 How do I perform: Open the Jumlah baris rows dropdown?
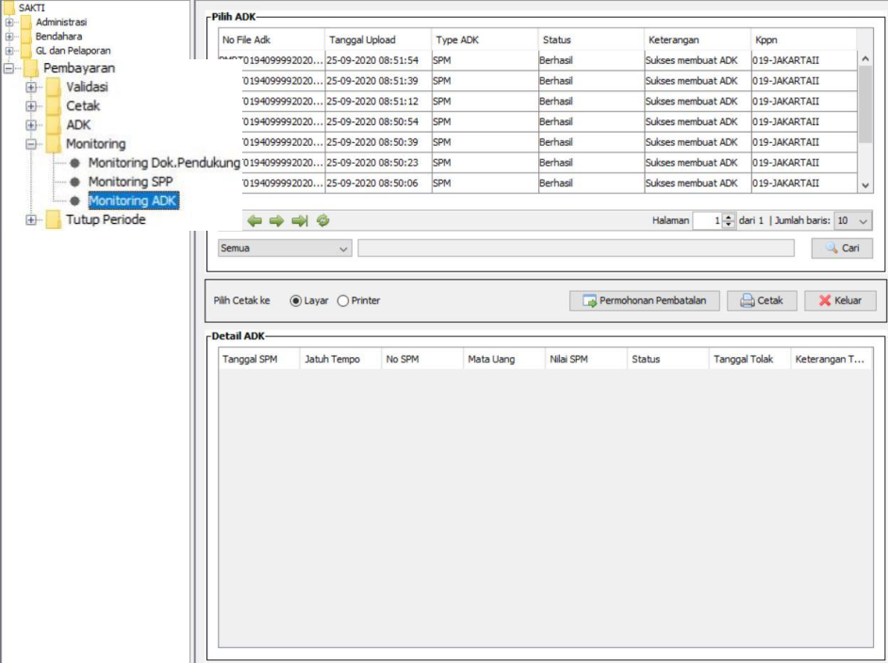(x=853, y=221)
